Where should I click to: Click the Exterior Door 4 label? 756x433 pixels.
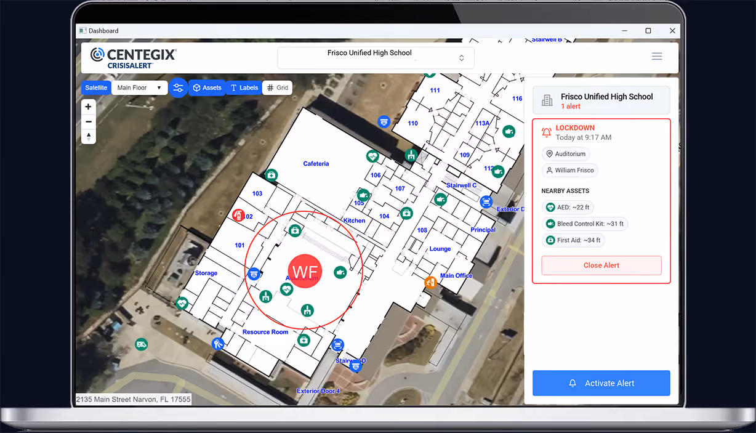pos(318,391)
